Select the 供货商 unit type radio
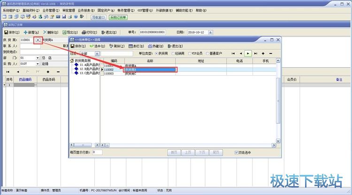The image size is (352, 195). [156, 54]
